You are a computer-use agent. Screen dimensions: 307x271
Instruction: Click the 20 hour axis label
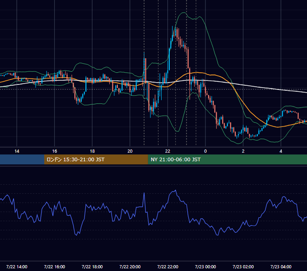130,151
